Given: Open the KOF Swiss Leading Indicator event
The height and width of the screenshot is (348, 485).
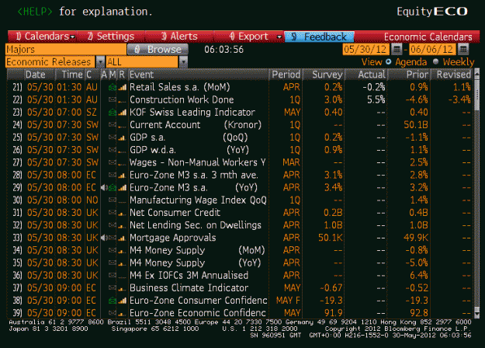Looking at the screenshot, I should tap(192, 112).
